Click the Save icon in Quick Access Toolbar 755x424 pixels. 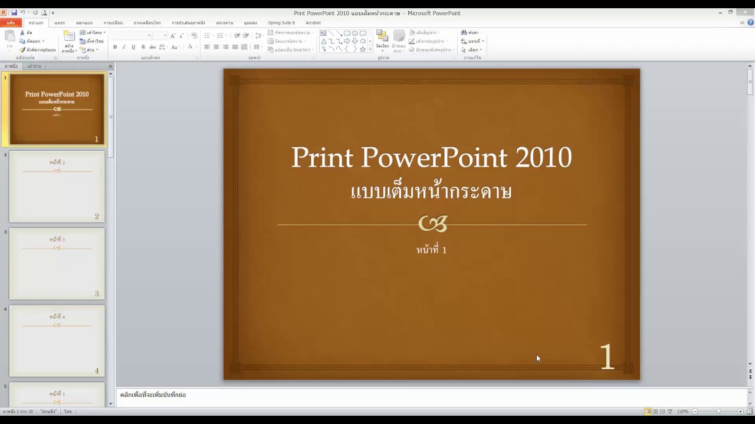pos(14,12)
